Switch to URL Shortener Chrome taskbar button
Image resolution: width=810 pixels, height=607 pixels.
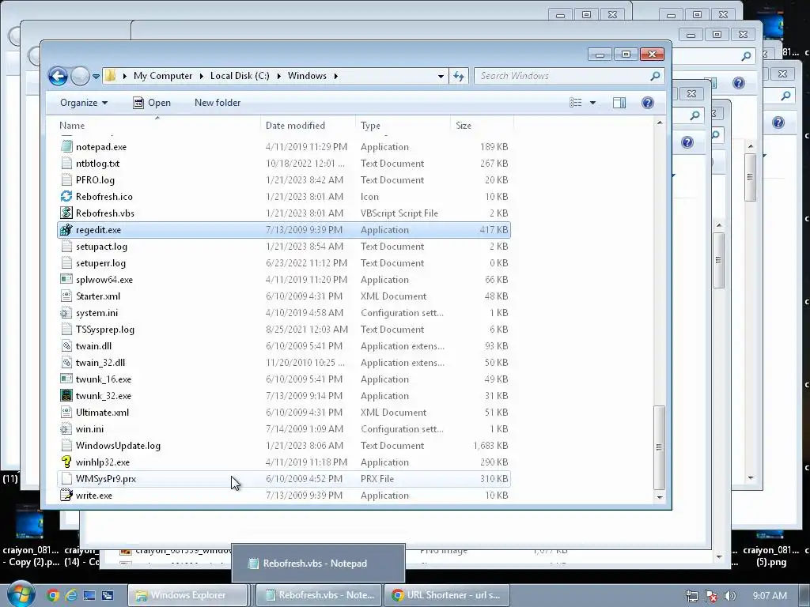pos(446,595)
